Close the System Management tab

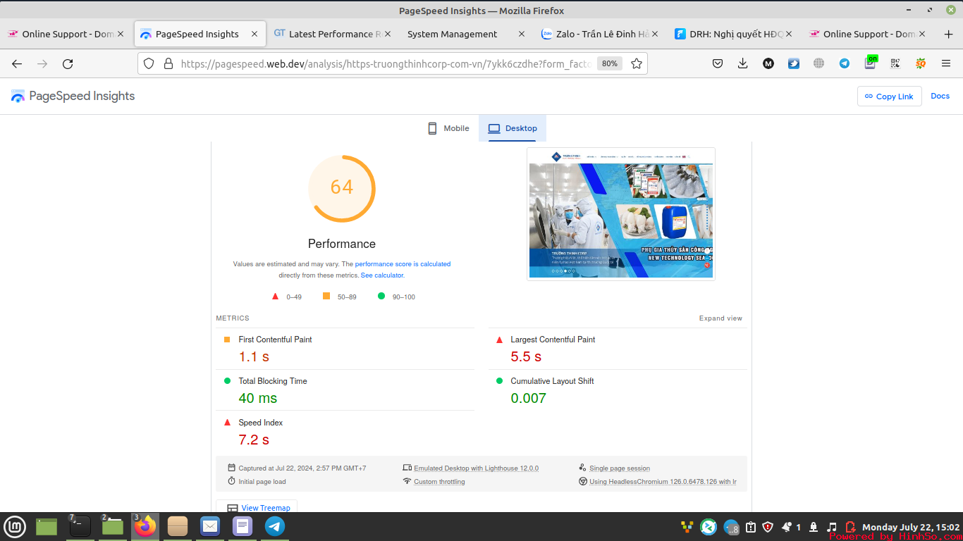click(522, 34)
